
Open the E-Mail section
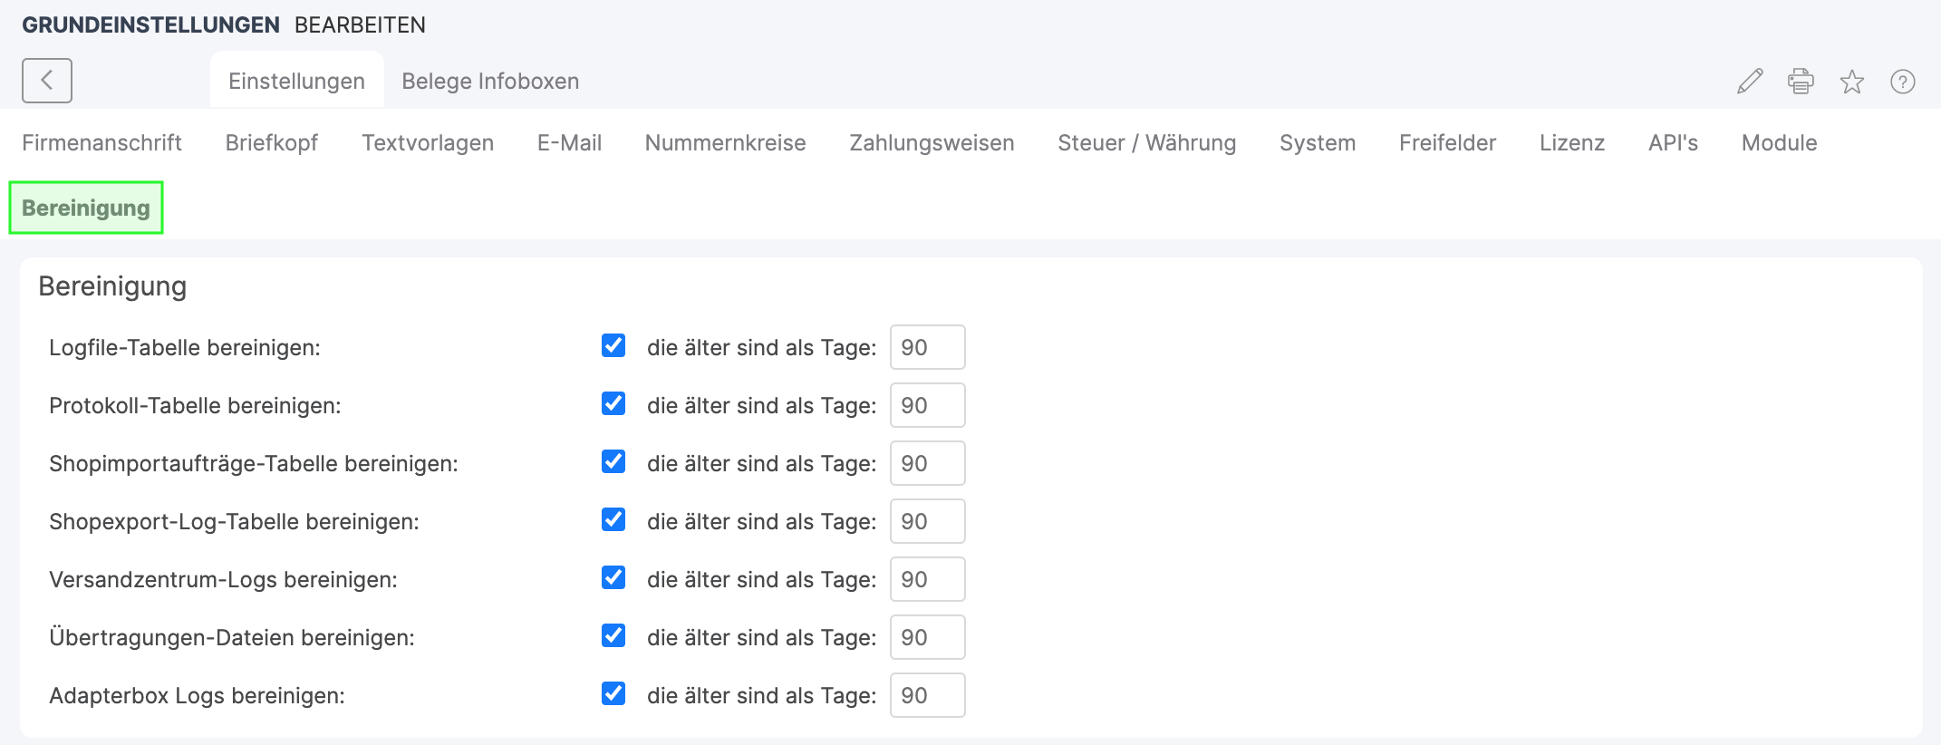pyautogui.click(x=569, y=142)
